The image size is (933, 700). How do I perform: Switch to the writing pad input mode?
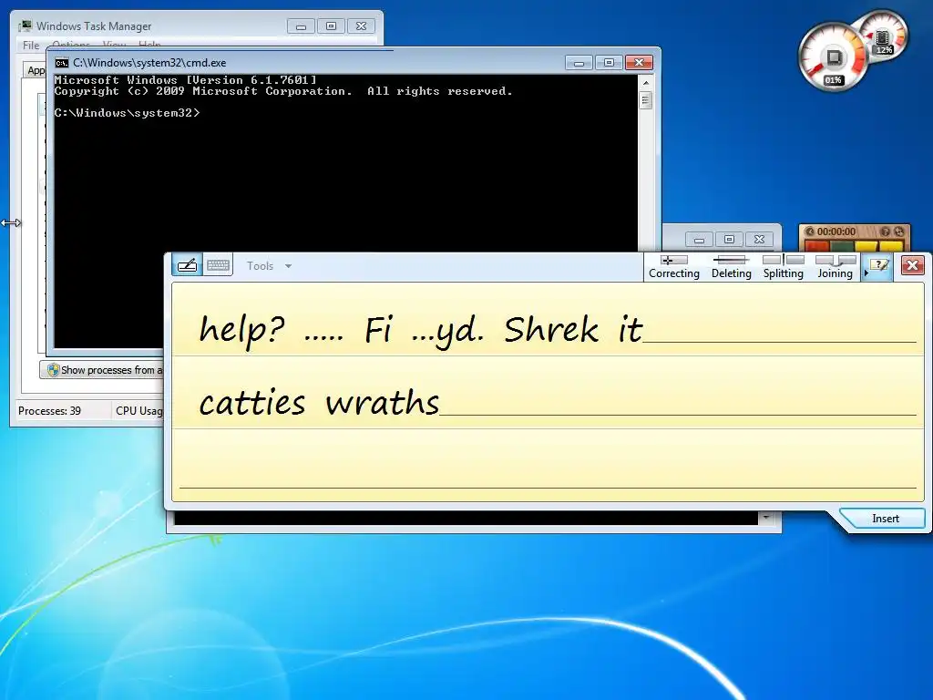coord(187,265)
